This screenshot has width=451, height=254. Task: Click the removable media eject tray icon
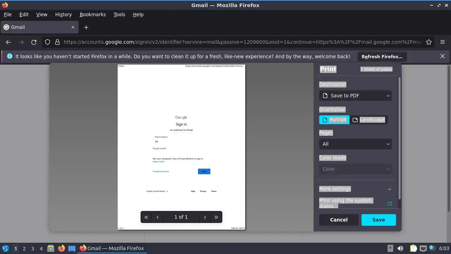(x=390, y=248)
